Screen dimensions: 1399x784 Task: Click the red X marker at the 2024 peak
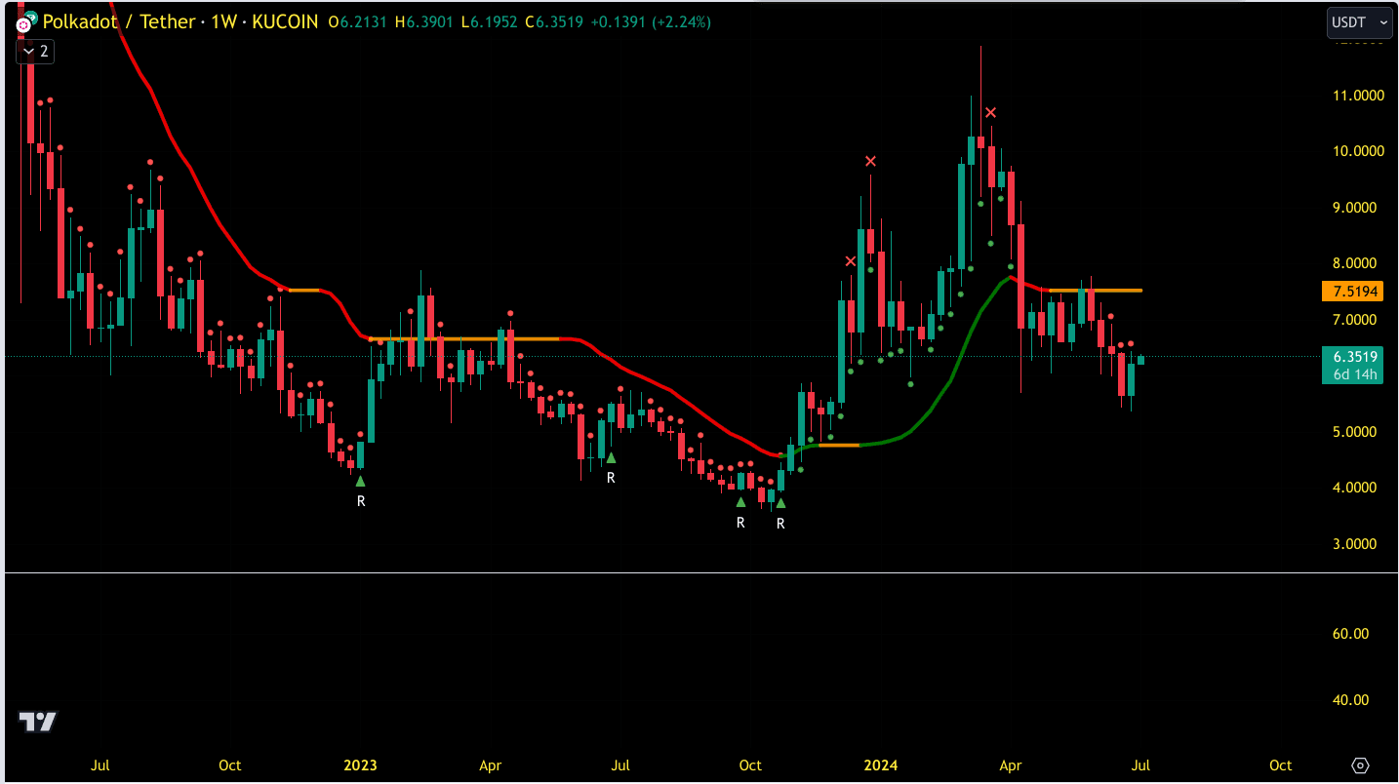(x=990, y=112)
